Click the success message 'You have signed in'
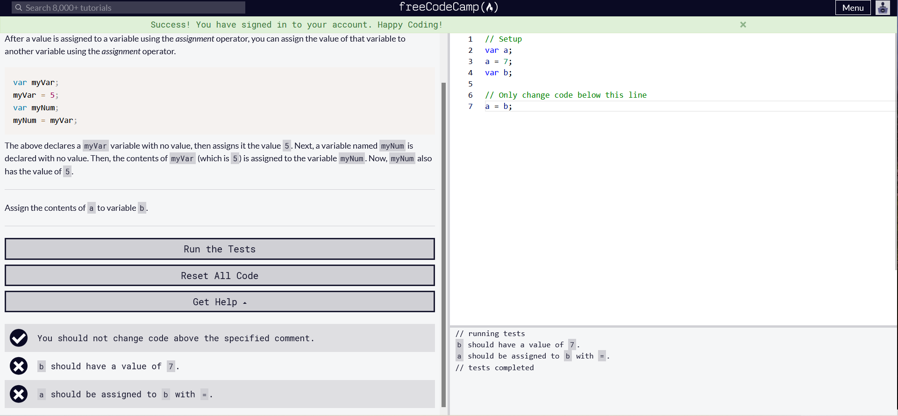The width and height of the screenshot is (898, 416). (x=297, y=25)
